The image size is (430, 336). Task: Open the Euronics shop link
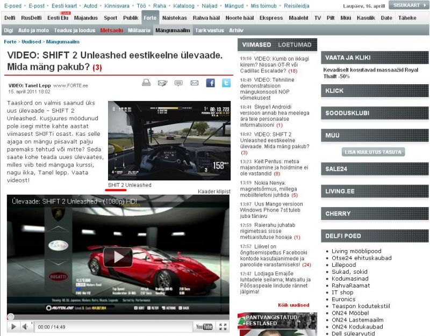click(343, 299)
